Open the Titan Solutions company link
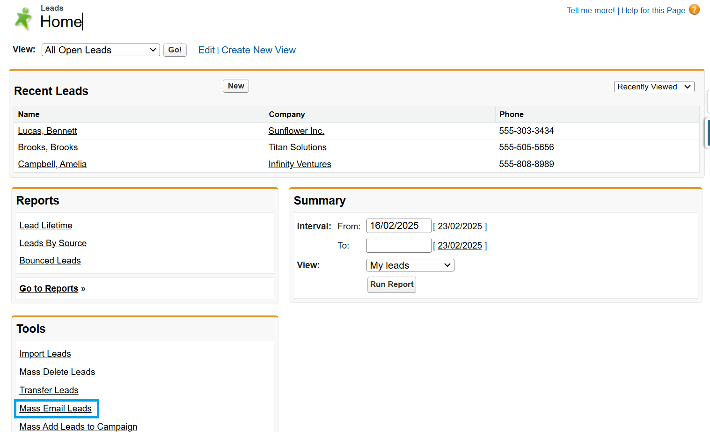Image resolution: width=710 pixels, height=432 pixels. click(x=297, y=147)
